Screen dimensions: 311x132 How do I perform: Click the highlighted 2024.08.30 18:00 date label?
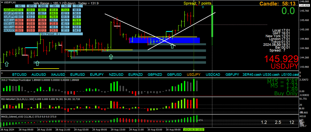pos(194,129)
